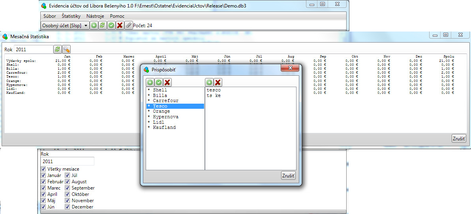Toggle November checkbox
This screenshot has width=471, height=214.
[x=68, y=200]
